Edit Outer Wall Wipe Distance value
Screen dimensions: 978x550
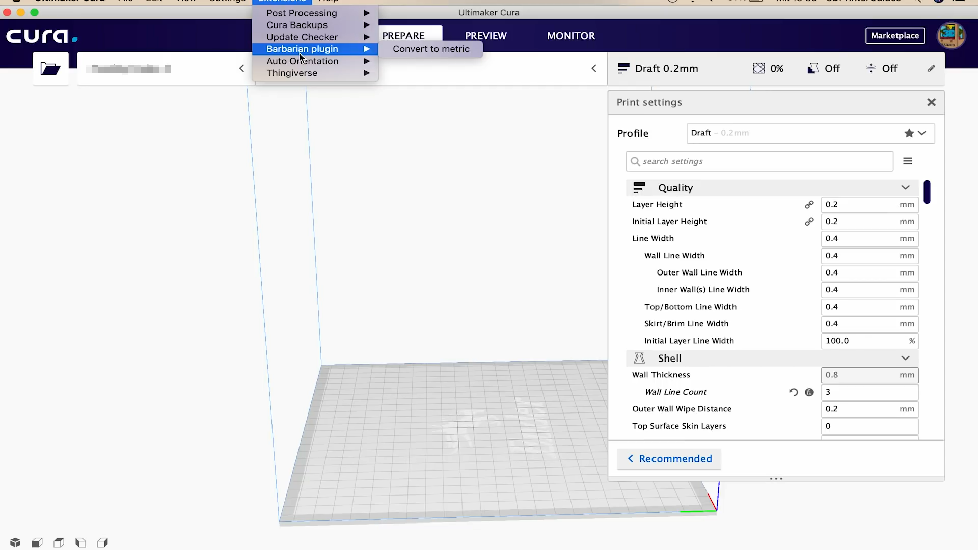point(870,409)
